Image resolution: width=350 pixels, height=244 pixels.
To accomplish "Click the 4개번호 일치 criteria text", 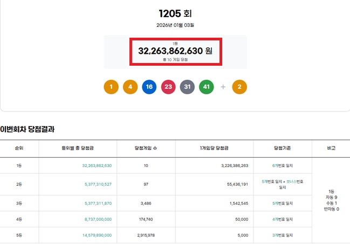I will point(283,219).
